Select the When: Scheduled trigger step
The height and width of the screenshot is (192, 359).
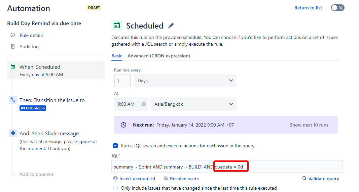point(56,70)
